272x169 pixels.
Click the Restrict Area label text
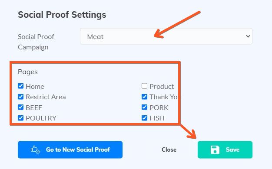[46, 97]
